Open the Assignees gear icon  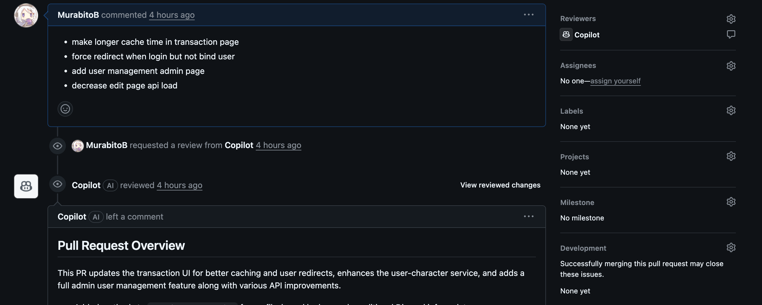pyautogui.click(x=731, y=66)
